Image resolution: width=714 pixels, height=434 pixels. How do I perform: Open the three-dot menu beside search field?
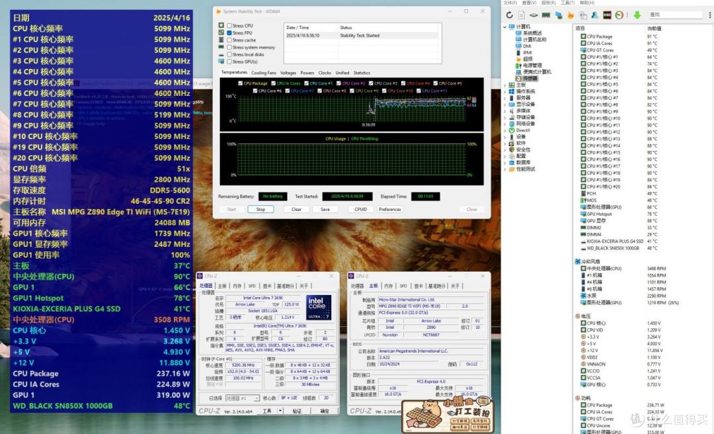(x=710, y=15)
